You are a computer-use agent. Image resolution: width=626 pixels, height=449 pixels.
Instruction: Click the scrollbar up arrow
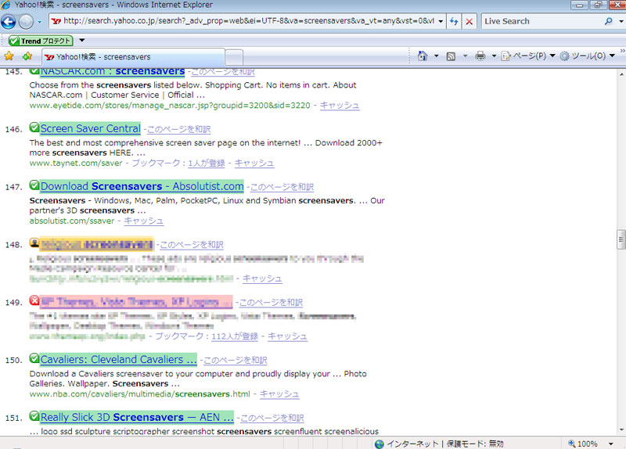click(621, 74)
